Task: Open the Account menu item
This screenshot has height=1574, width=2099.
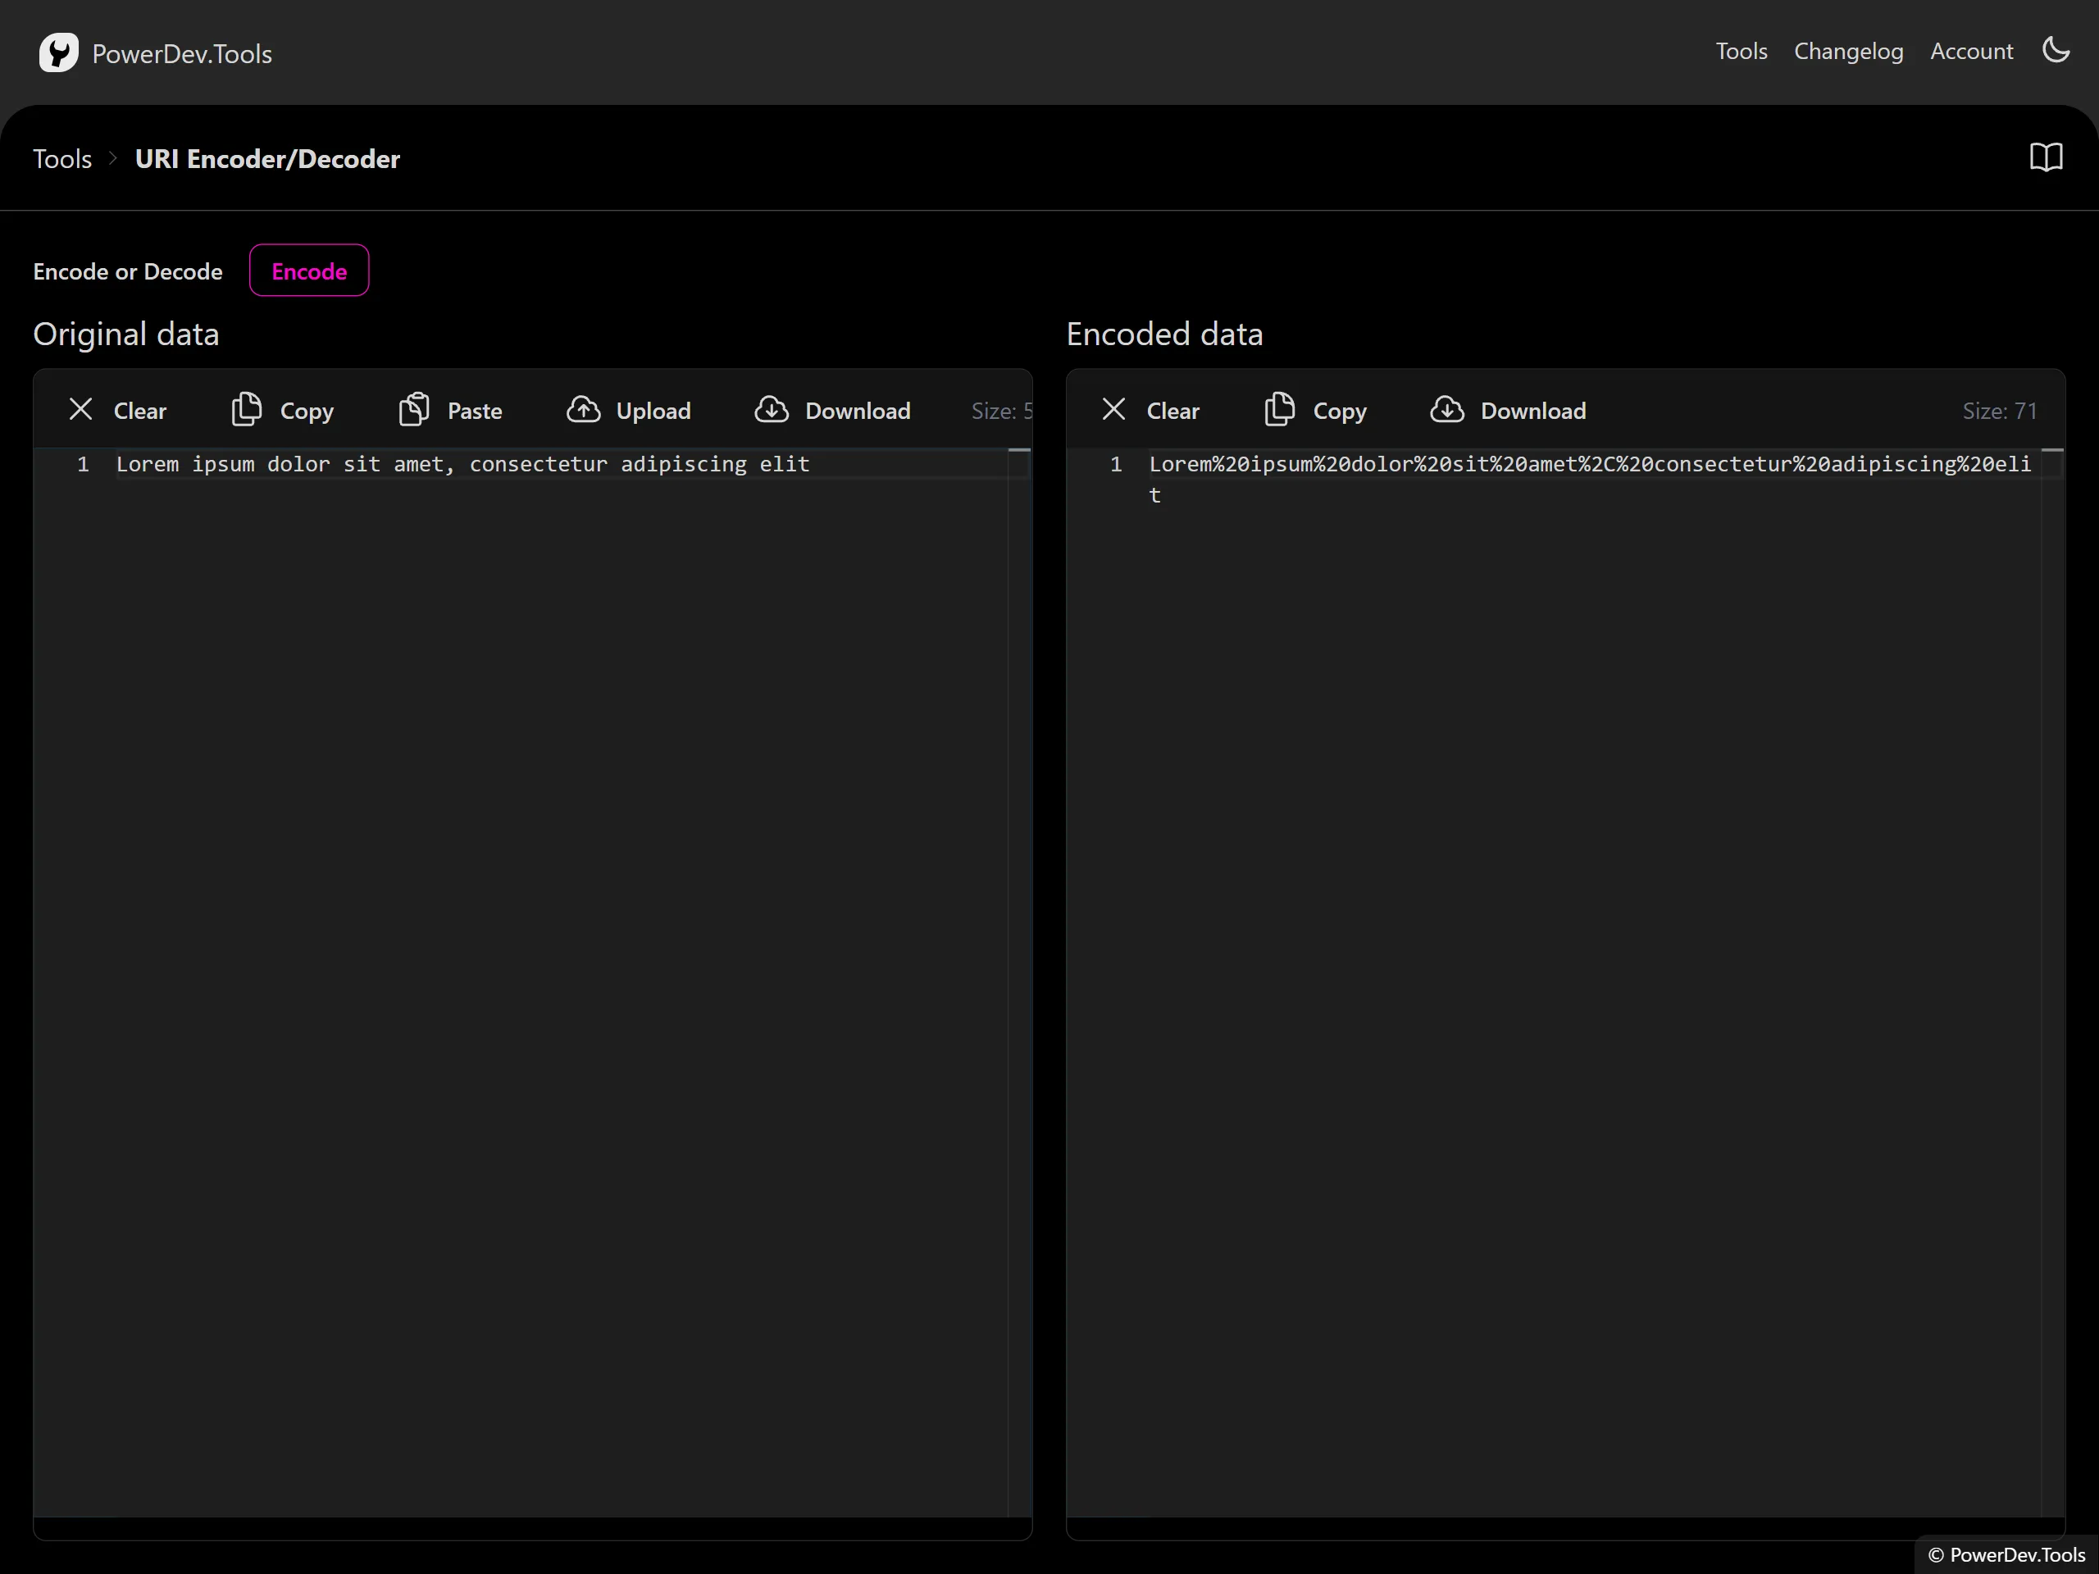Action: [1971, 51]
